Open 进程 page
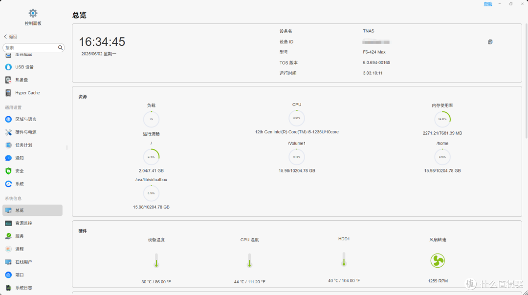 32,249
